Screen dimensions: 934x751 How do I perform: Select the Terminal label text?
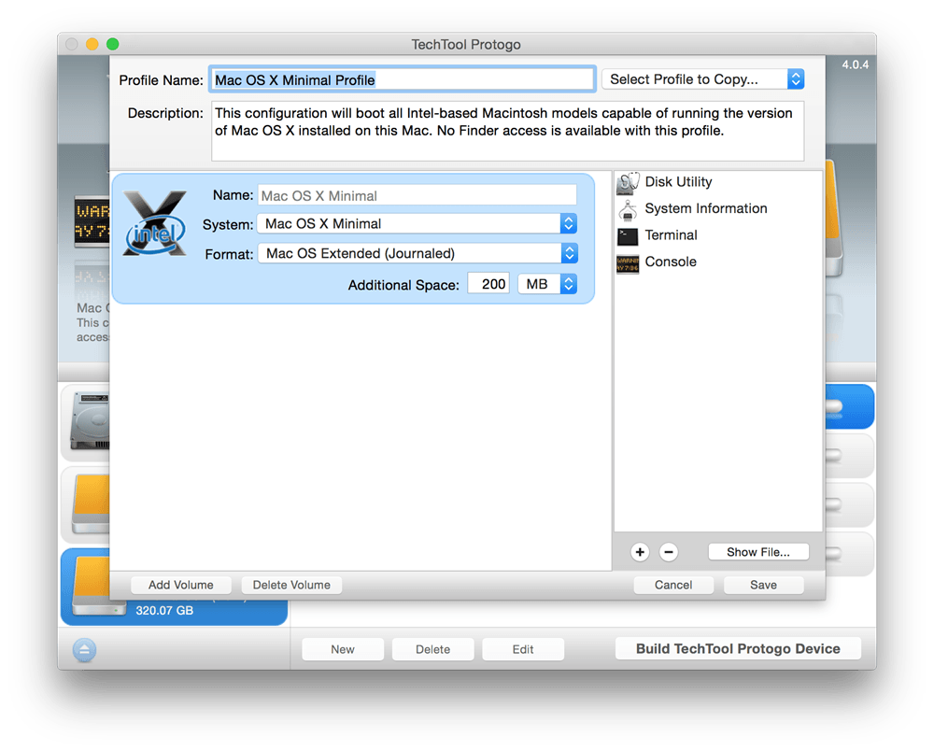click(671, 235)
